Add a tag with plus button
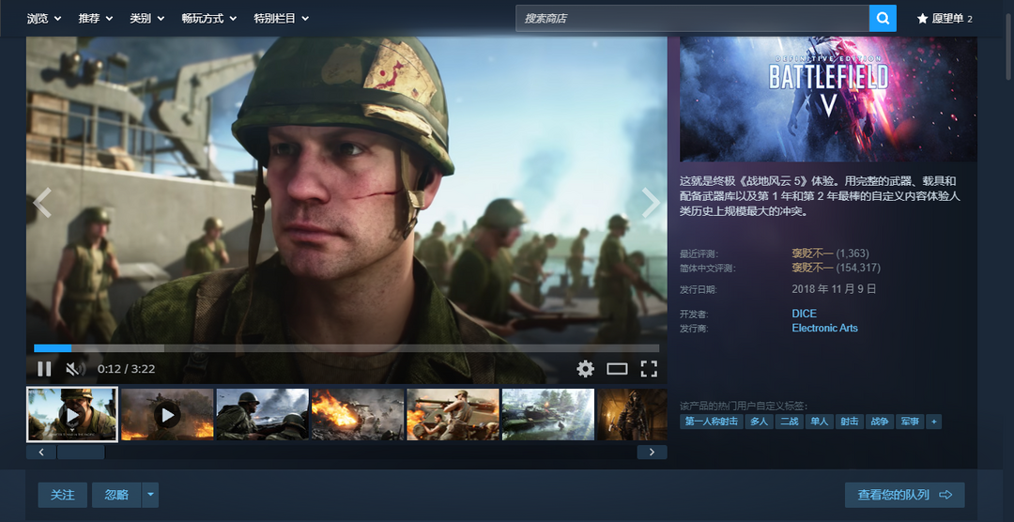The image size is (1014, 522). pos(933,422)
